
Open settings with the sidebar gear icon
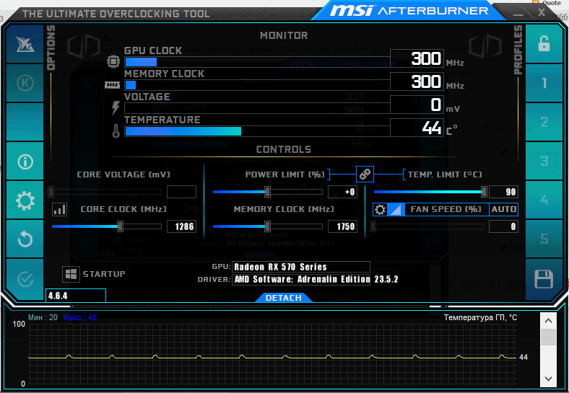25,200
